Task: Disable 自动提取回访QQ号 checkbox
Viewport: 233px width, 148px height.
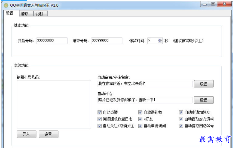Action: tap(181, 126)
